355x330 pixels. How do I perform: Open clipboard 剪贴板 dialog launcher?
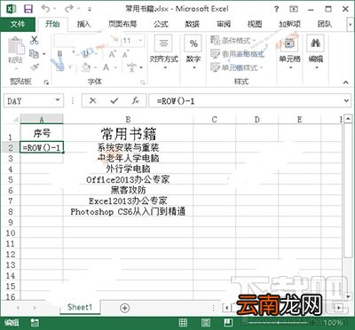[46, 82]
